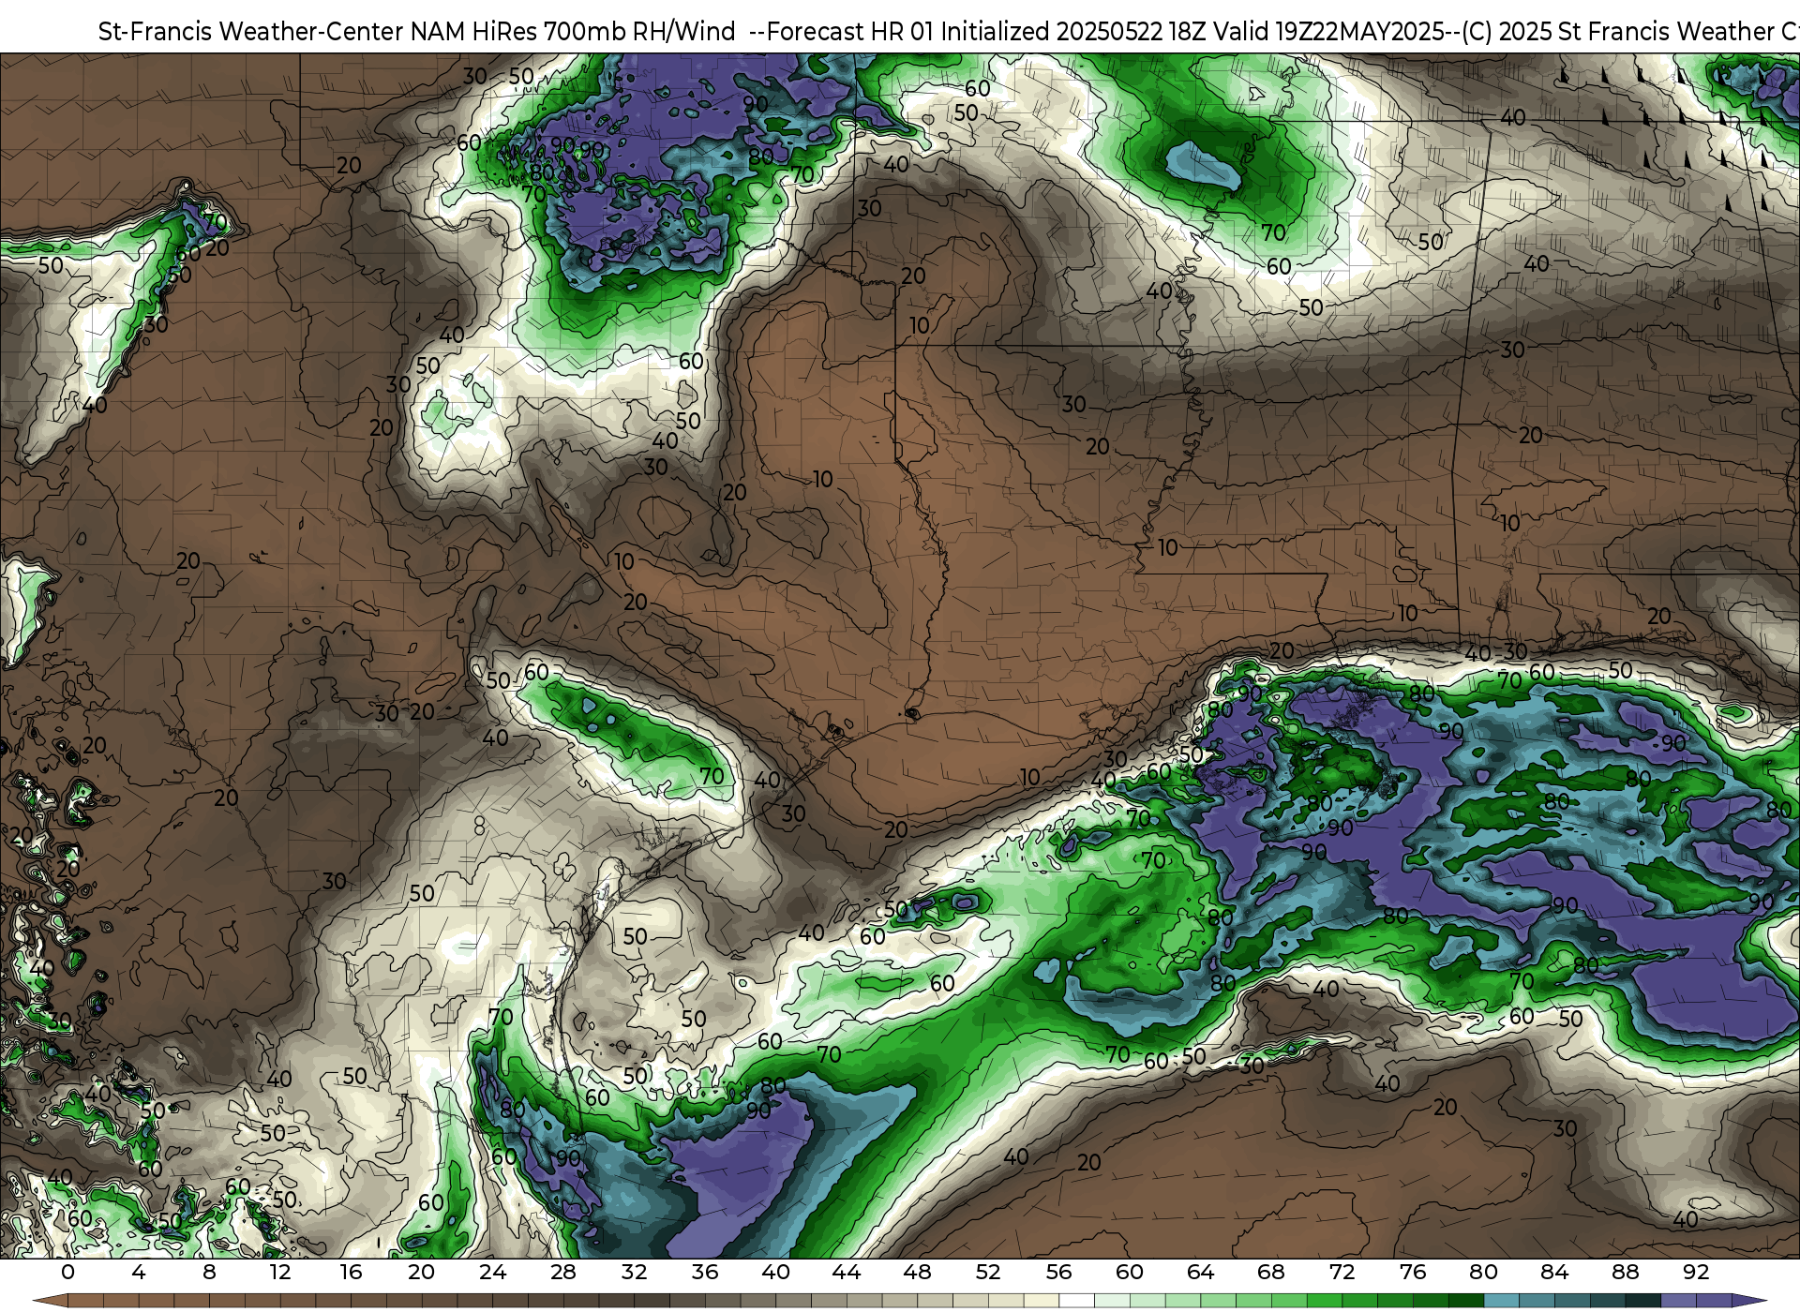Image resolution: width=1800 pixels, height=1312 pixels.
Task: Click the '92' colorbar tick label
Action: pos(1696,1273)
